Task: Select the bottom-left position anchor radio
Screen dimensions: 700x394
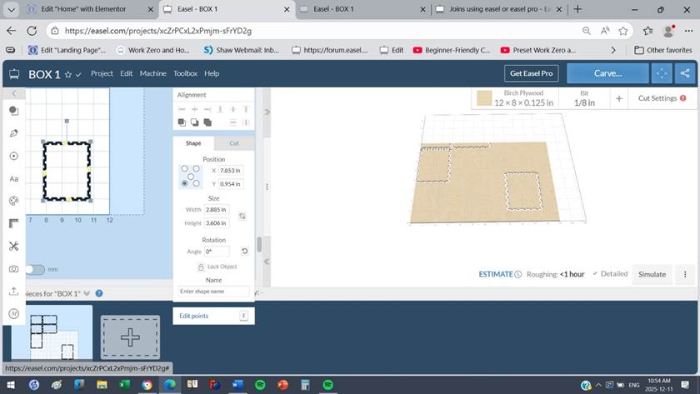Action: click(x=185, y=183)
